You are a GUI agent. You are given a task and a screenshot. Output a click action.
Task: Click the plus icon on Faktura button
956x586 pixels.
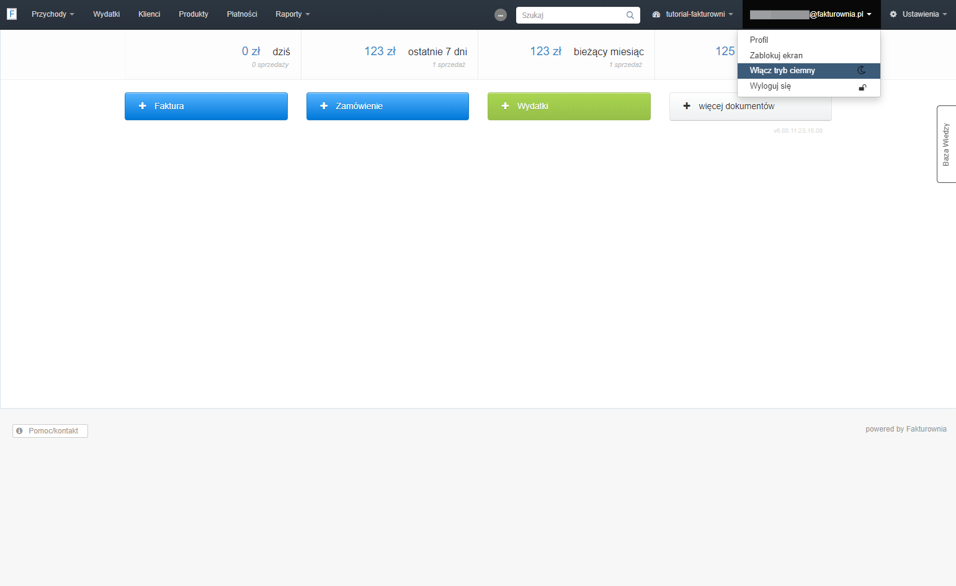pyautogui.click(x=142, y=106)
